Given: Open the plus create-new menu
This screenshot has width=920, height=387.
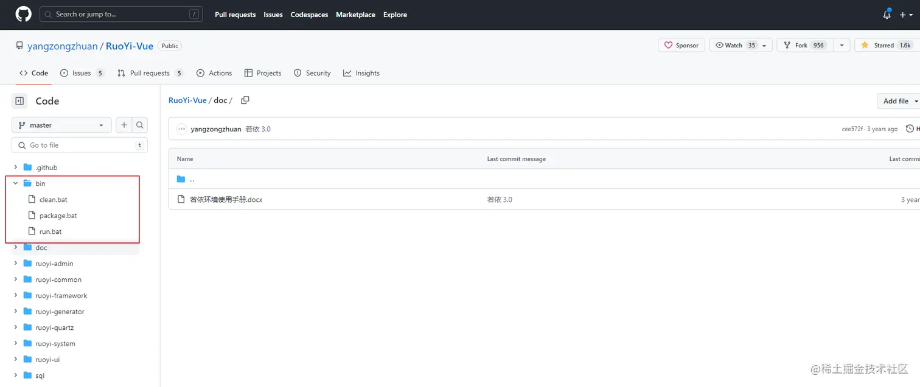Looking at the screenshot, I should tap(906, 15).
